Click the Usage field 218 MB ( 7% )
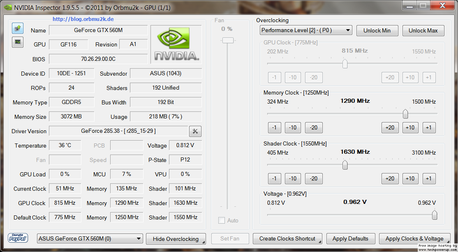Screen dimensions: 458x252 [x=166, y=116]
